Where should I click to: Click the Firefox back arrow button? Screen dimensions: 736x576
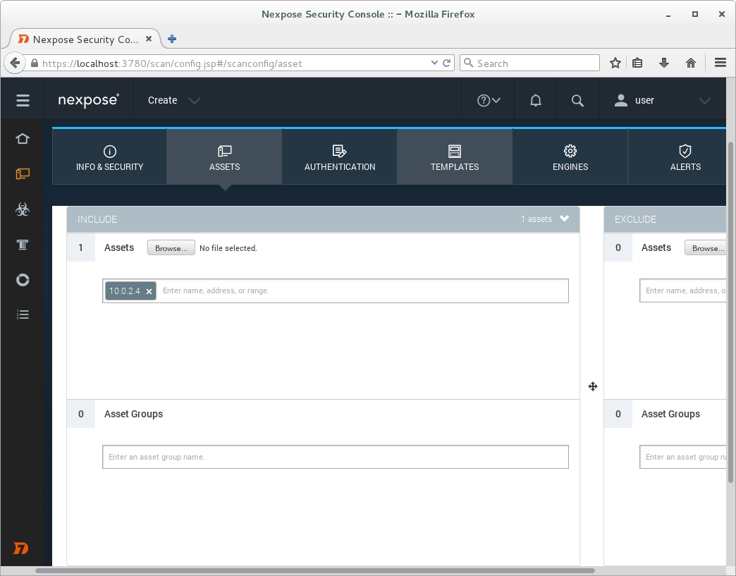(15, 63)
